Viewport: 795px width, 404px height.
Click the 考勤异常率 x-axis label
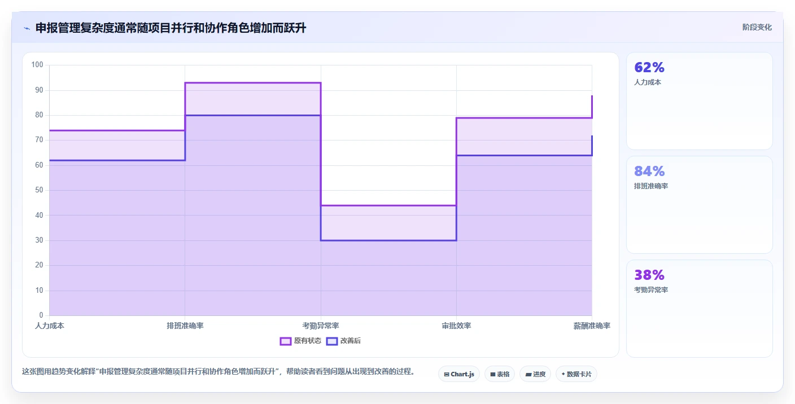tap(321, 326)
